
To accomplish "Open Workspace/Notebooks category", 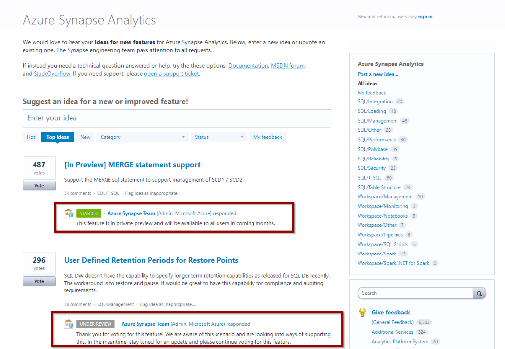I will (x=383, y=216).
